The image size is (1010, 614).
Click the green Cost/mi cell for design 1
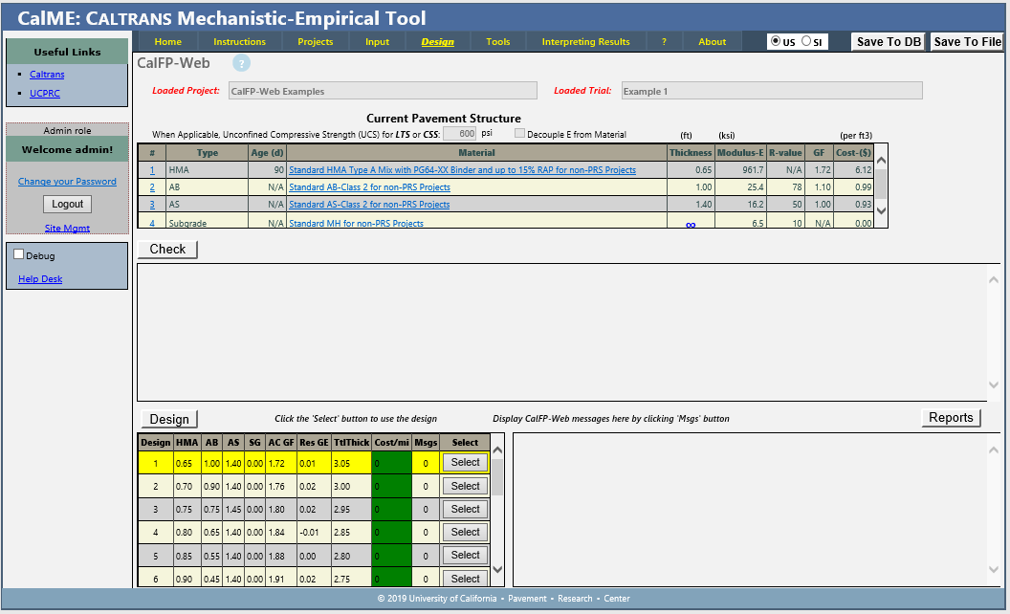click(392, 463)
